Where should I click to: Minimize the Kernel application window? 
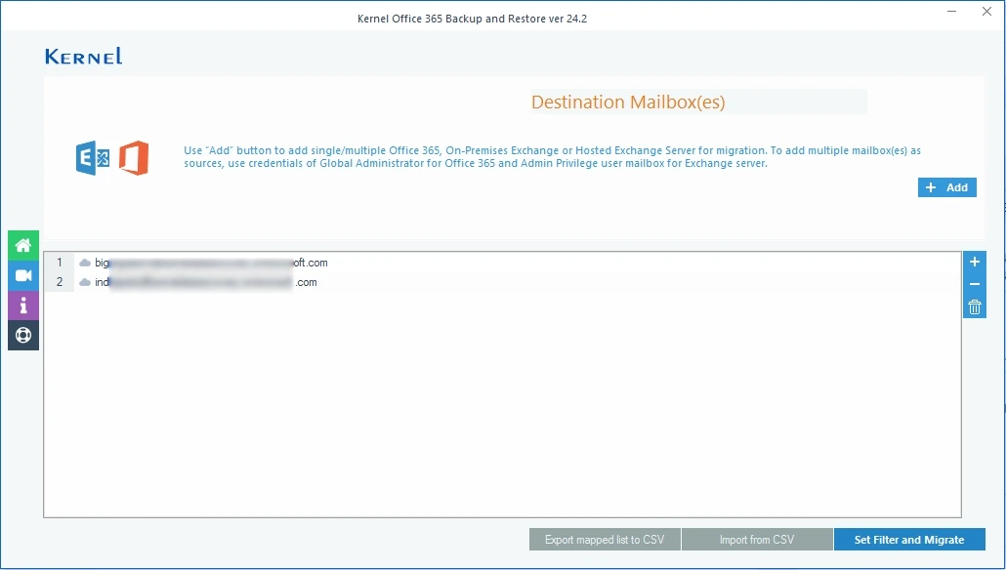coord(952,12)
